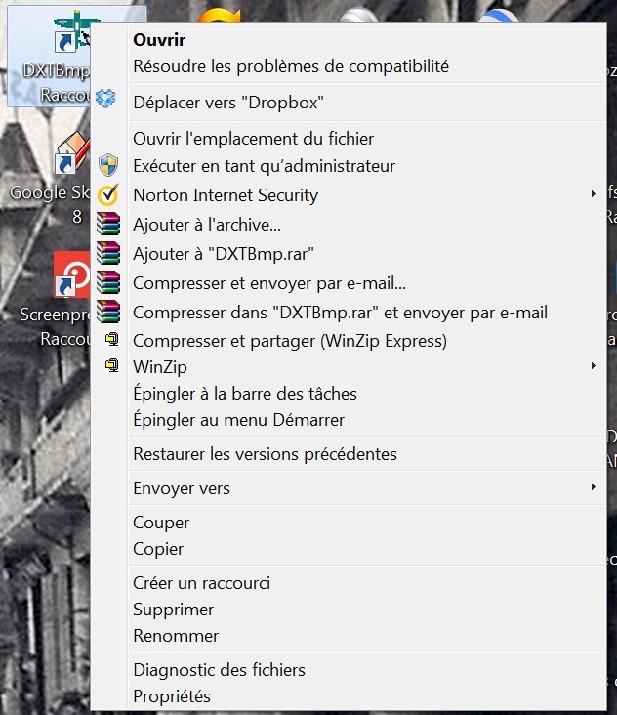This screenshot has width=617, height=715.
Task: Click WinRAR icon beside Compresser et envoyer par e-mail
Action: click(x=108, y=282)
